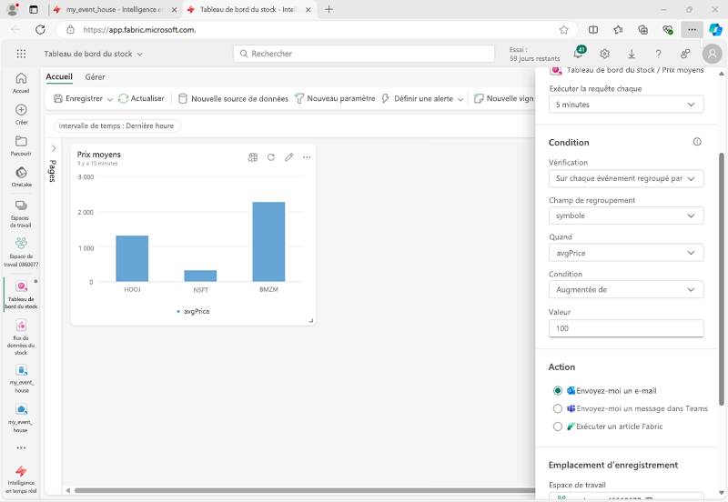Open the OneLake icon in sidebar
Viewport: 728px width, 502px height.
point(21,176)
